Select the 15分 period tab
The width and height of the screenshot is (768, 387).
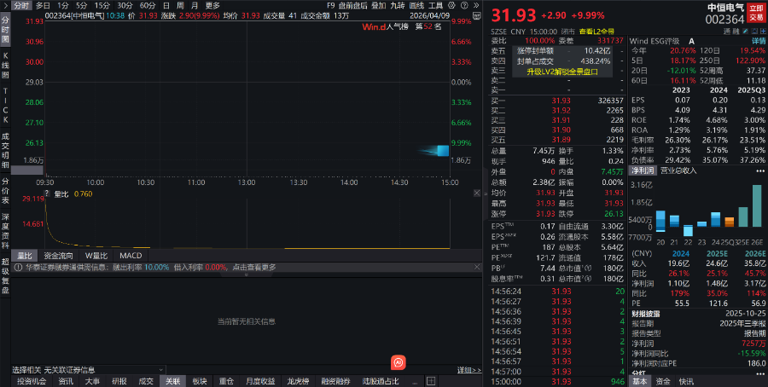pos(102,5)
